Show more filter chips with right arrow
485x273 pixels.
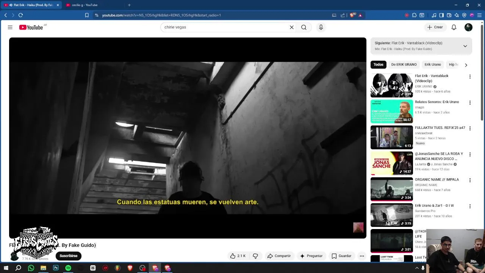(466, 65)
